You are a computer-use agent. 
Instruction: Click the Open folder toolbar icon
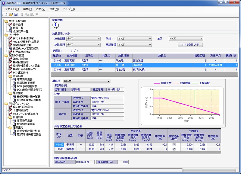pos(11,14)
